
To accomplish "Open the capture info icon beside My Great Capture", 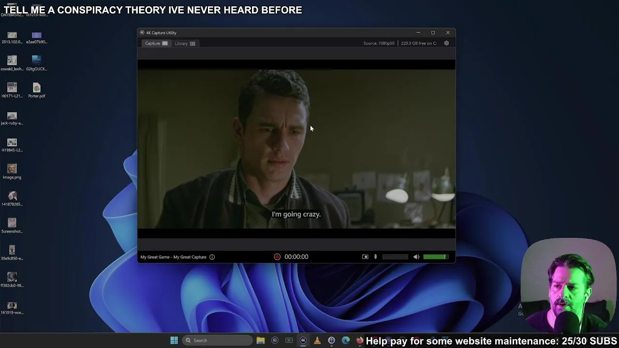I will click(x=212, y=257).
